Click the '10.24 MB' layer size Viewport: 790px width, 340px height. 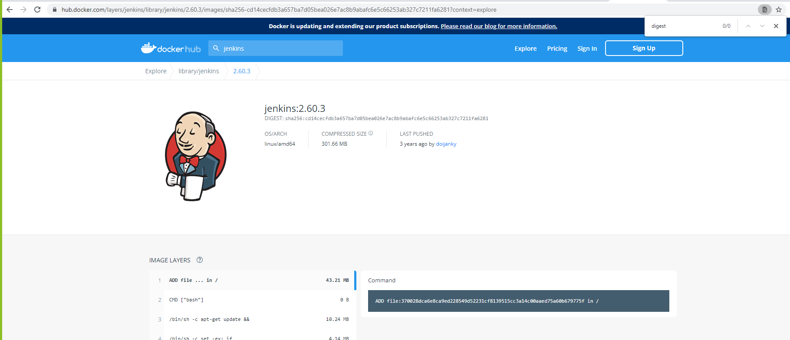point(337,319)
